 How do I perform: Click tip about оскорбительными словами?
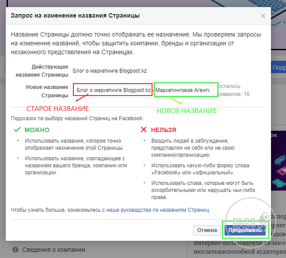(203, 190)
